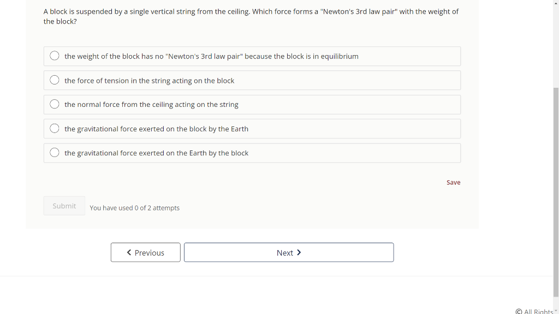The width and height of the screenshot is (559, 314).
Task: Click the scrollbar up arrow
Action: 556,3
